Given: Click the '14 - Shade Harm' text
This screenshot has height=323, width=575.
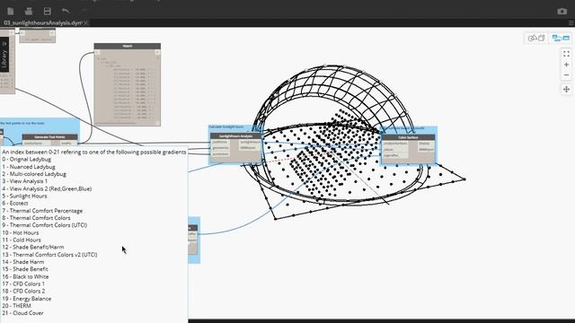Looking at the screenshot, I should [x=23, y=262].
